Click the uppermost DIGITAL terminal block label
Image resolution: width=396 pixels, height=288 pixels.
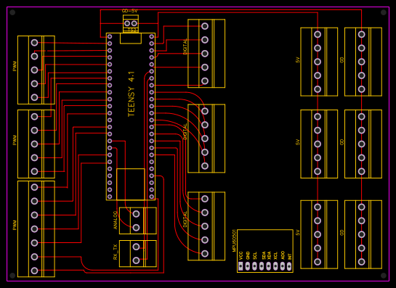tap(185, 46)
